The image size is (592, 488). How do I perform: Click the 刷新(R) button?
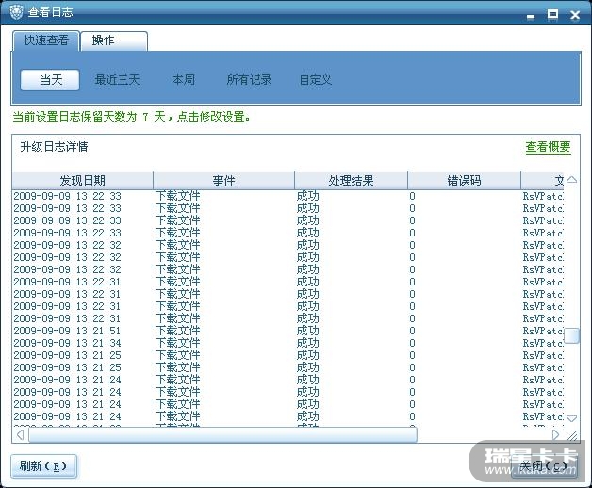(x=43, y=466)
